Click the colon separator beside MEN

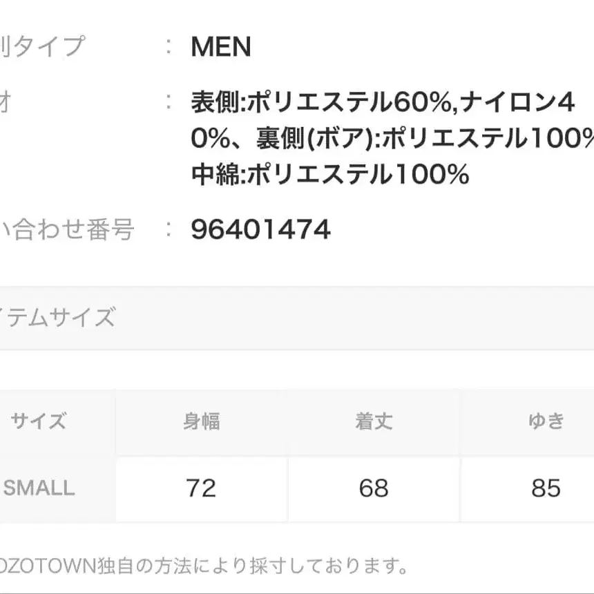[x=168, y=47]
